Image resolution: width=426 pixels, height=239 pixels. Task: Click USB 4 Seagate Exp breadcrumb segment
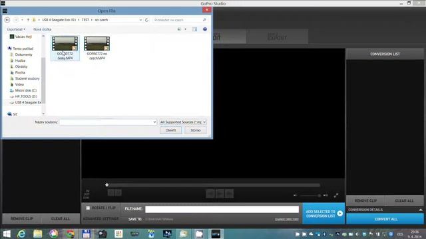tap(59, 20)
